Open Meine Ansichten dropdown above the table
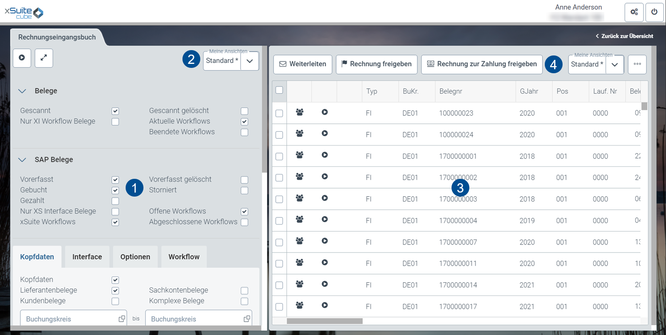The height and width of the screenshot is (335, 666). tap(614, 65)
